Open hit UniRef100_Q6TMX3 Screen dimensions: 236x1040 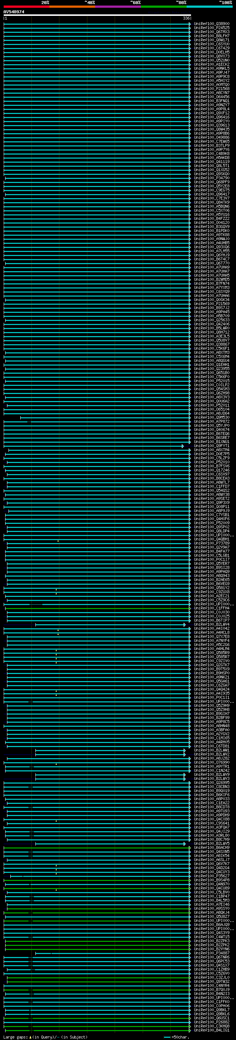tap(212, 32)
